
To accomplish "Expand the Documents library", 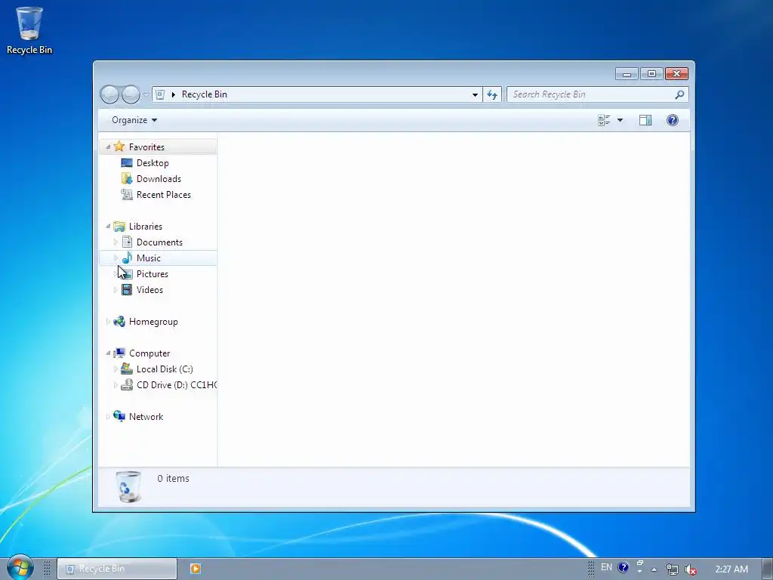I will click(115, 242).
